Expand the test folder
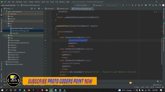This screenshot has height=92, width=165. tap(6, 36)
